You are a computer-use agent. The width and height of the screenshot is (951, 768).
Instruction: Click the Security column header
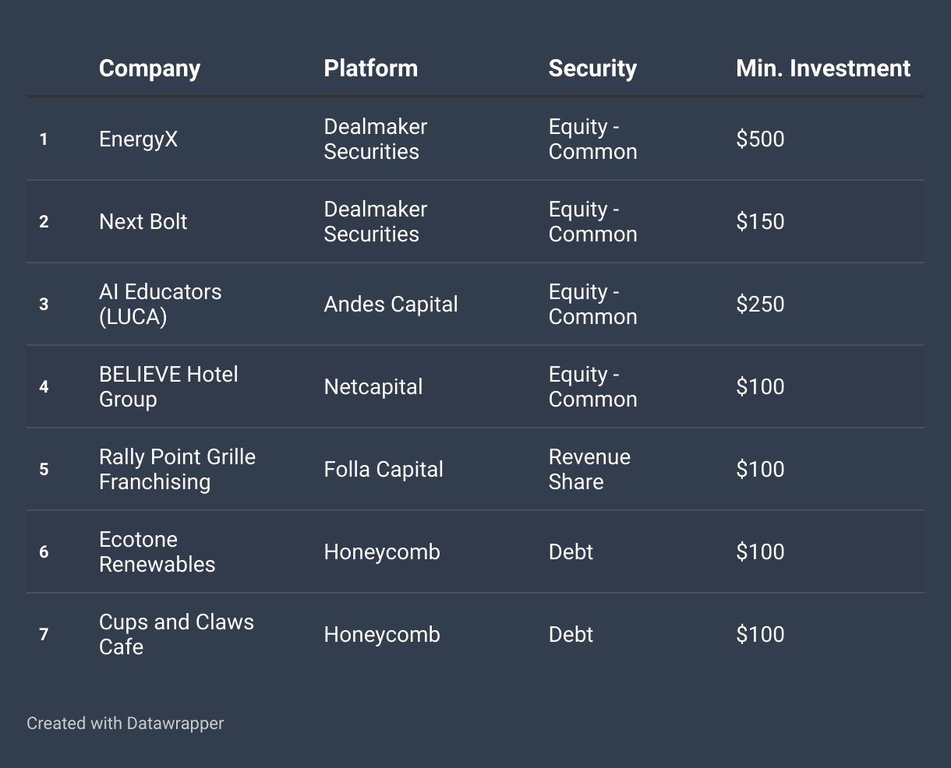[592, 69]
